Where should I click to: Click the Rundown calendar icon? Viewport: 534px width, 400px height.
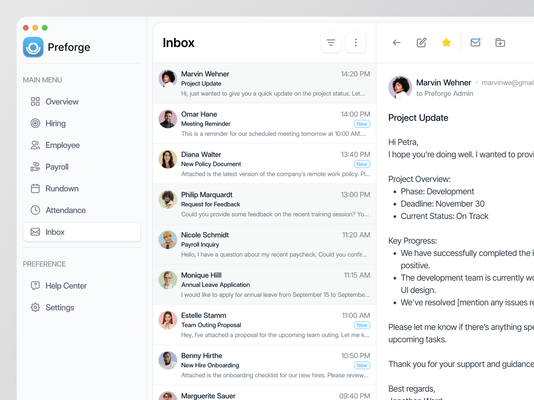[x=35, y=188]
